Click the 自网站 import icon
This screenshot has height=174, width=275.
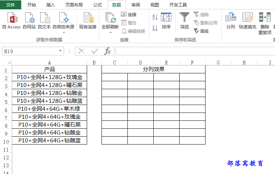tap(29, 20)
